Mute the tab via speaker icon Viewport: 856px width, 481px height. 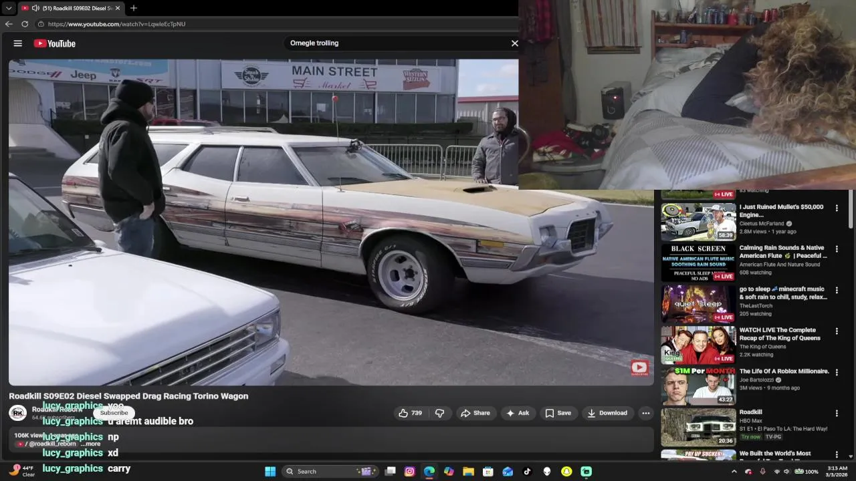(x=35, y=8)
